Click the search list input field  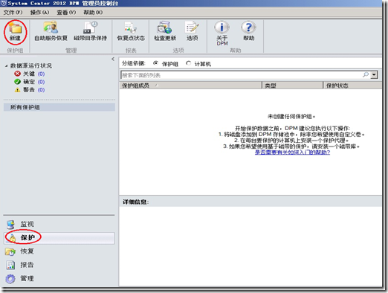241,75
